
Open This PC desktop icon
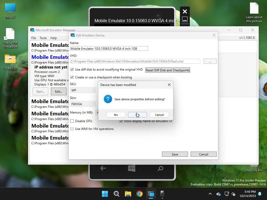tap(10, 11)
